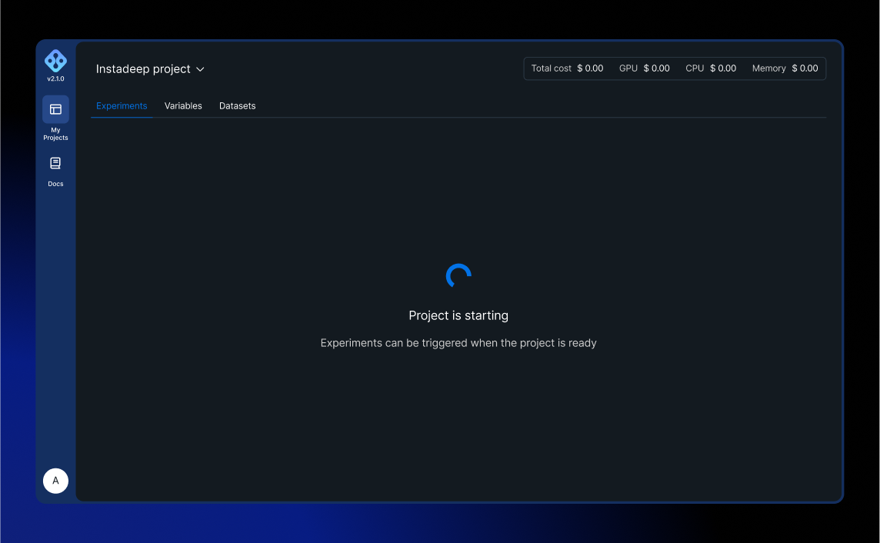Screen dimensions: 880x543
Task: Click 'Project is starting' heading
Action: 458,316
